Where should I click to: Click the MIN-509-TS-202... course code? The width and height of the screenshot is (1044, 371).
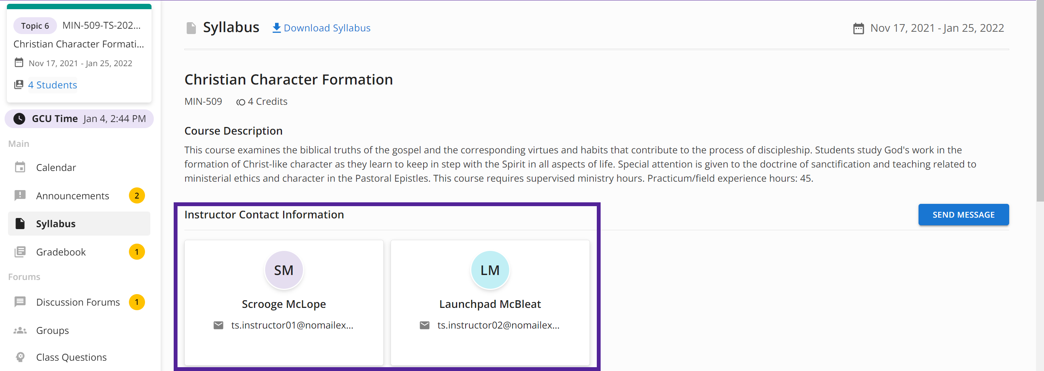click(x=102, y=26)
